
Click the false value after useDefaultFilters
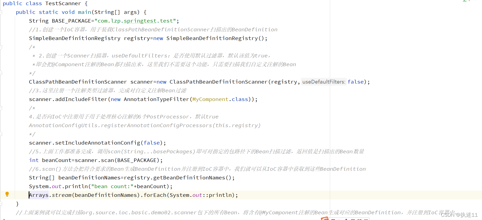[x=356, y=82]
